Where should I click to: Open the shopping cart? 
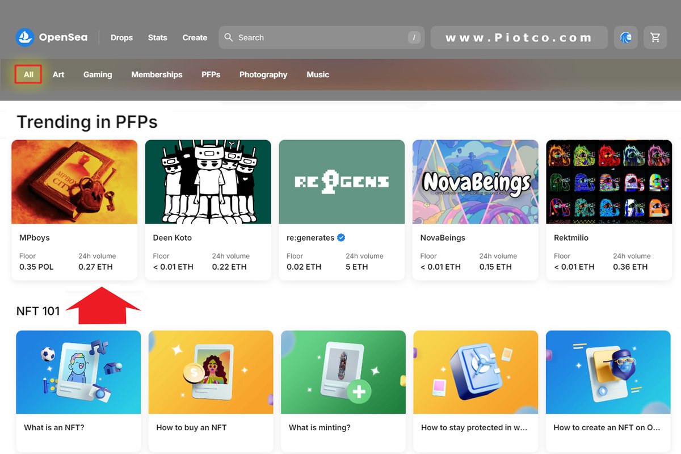[x=655, y=37]
